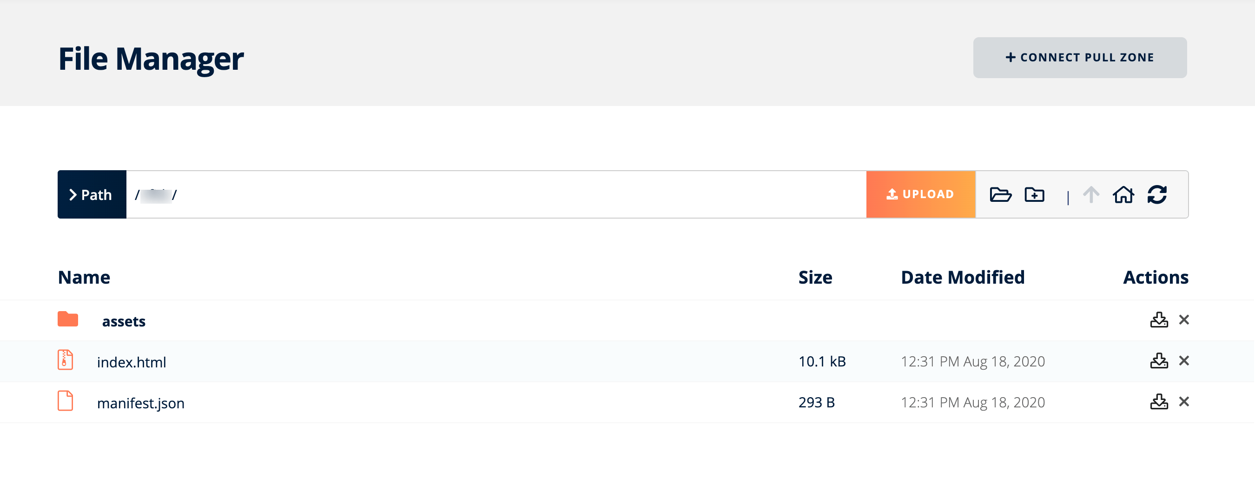This screenshot has width=1255, height=479.
Task: Delete manifest.json using its X action
Action: click(1185, 402)
